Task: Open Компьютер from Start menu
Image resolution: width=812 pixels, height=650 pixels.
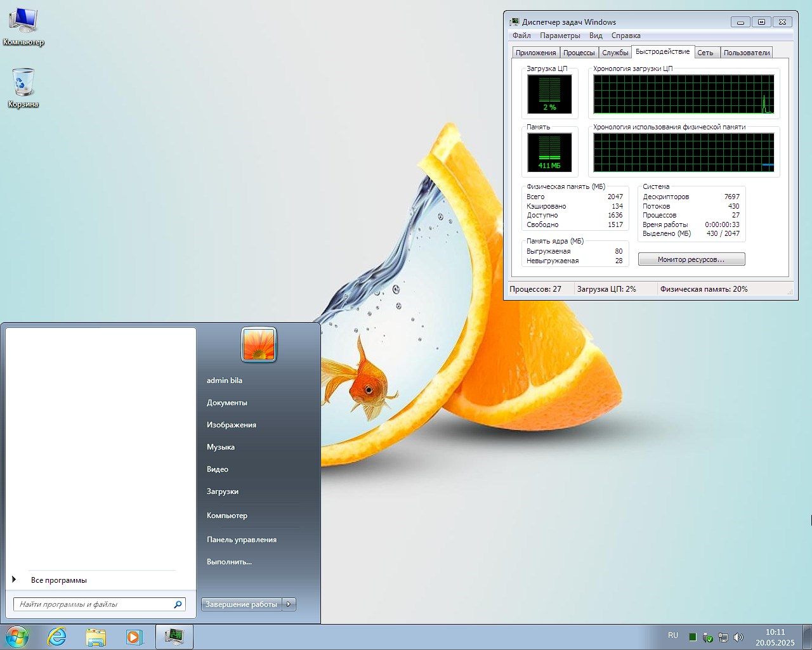Action: click(227, 516)
